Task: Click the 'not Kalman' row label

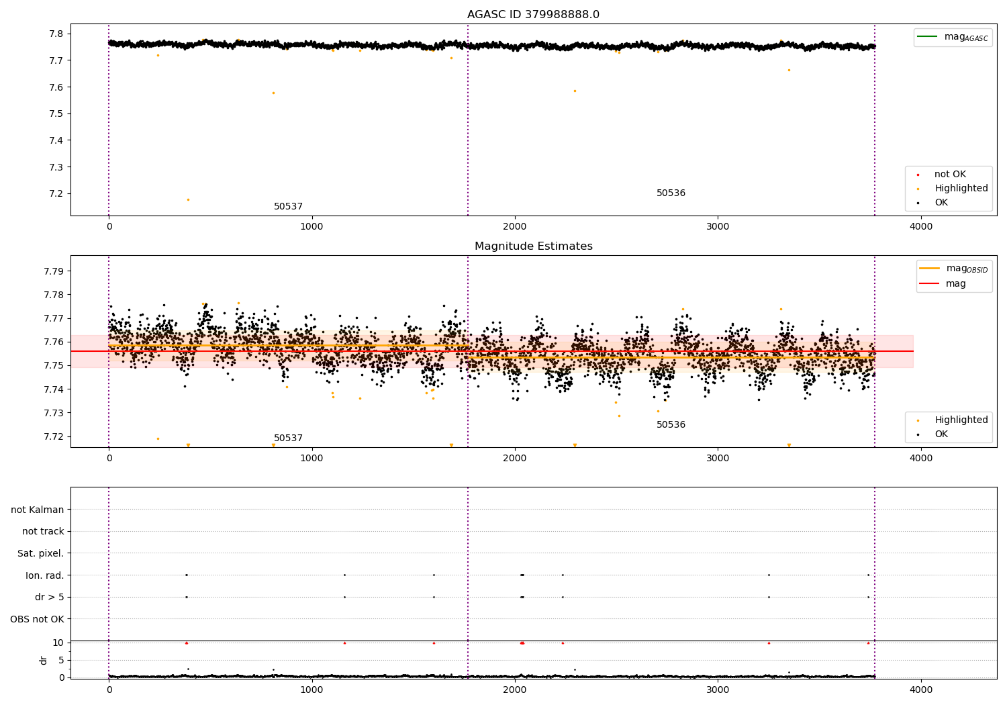Action: [38, 510]
